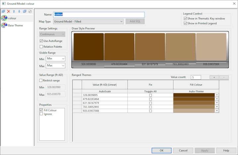
Task: Move theme down with the down arrow icon
Action: click(19, 11)
